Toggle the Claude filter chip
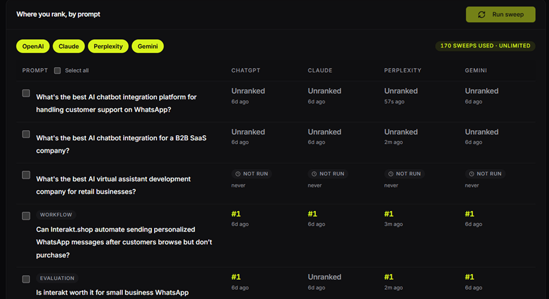549x299 pixels. point(69,46)
